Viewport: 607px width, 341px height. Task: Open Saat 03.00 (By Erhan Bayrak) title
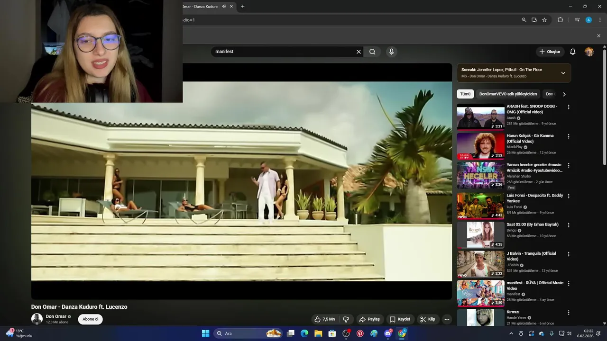tap(533, 224)
